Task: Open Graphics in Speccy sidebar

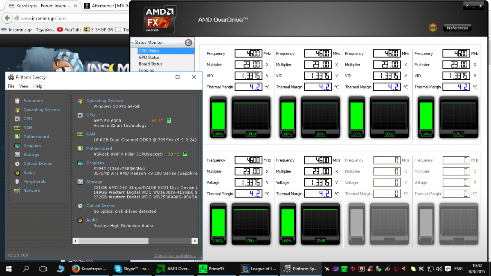Action: pyautogui.click(x=32, y=146)
